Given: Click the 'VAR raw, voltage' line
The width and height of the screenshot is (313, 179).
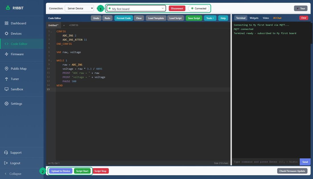Looking at the screenshot, I should (x=69, y=52).
